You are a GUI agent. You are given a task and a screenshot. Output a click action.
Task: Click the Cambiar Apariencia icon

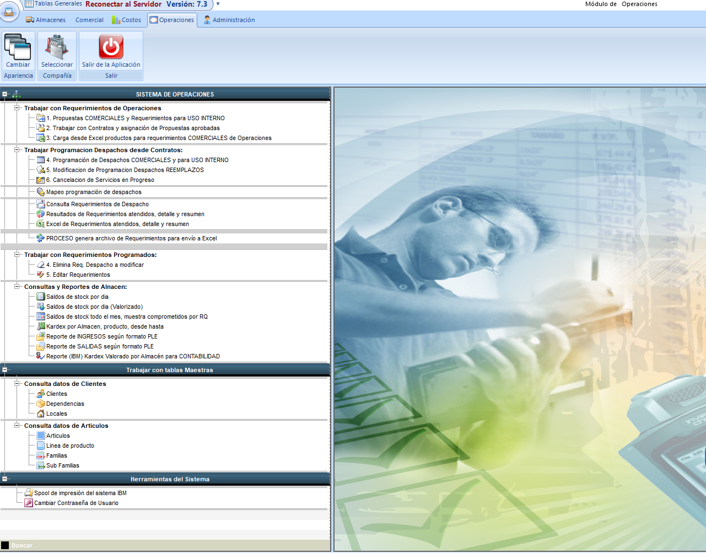(18, 47)
